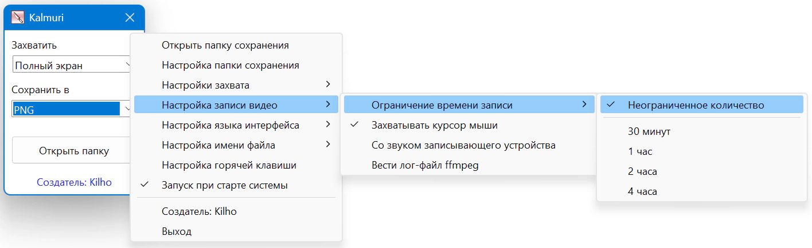812x248 pixels.
Task: Select "2 часа" recording limit
Action: [642, 171]
